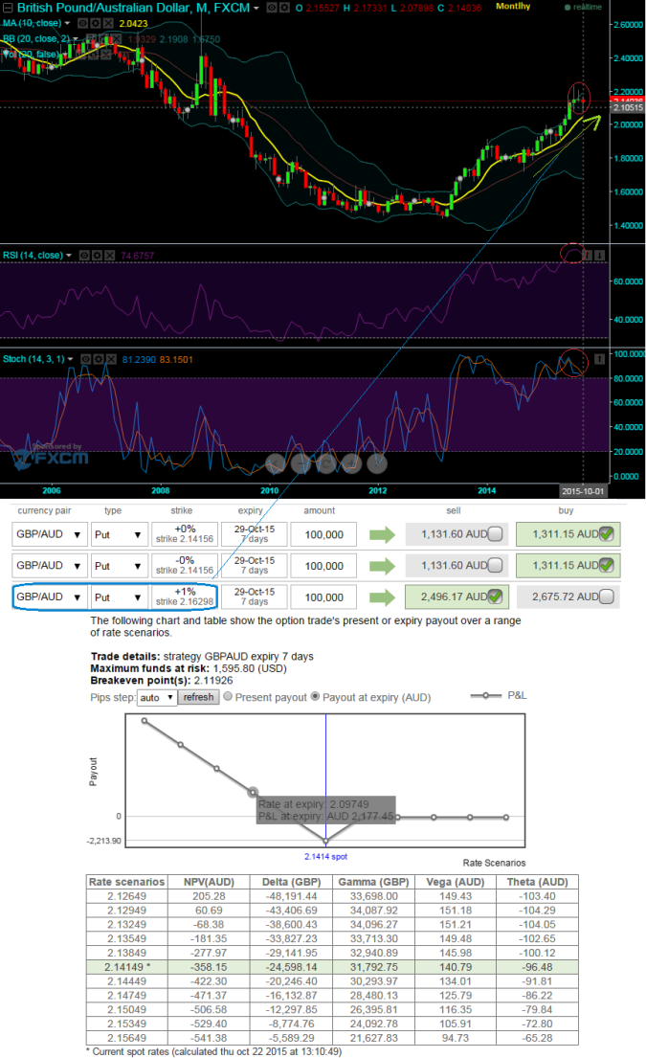Click the refresh button
646x1058 pixels.
pyautogui.click(x=198, y=697)
